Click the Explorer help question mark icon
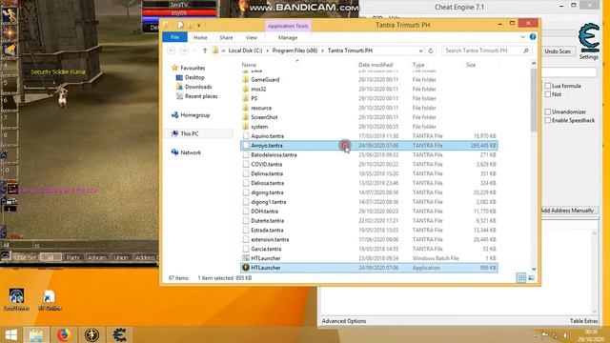 pos(533,36)
